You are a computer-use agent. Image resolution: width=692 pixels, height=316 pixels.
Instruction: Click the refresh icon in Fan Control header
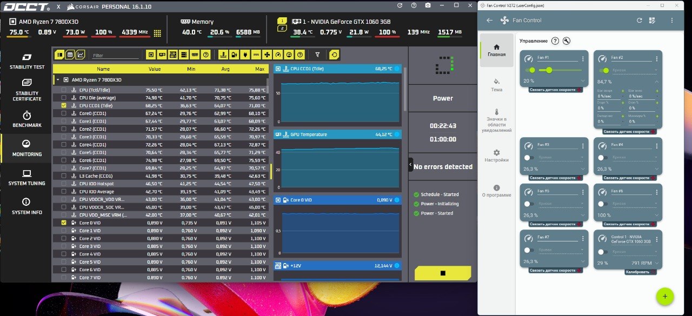(x=639, y=21)
